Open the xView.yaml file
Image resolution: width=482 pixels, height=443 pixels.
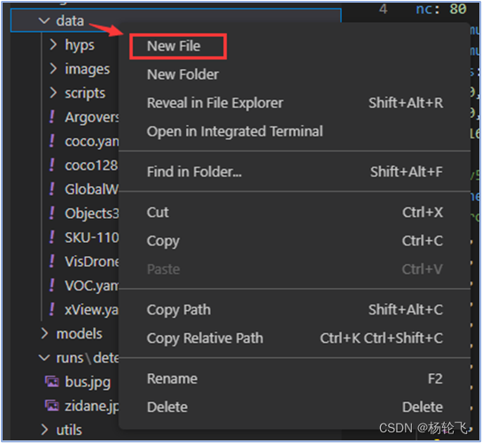point(91,310)
